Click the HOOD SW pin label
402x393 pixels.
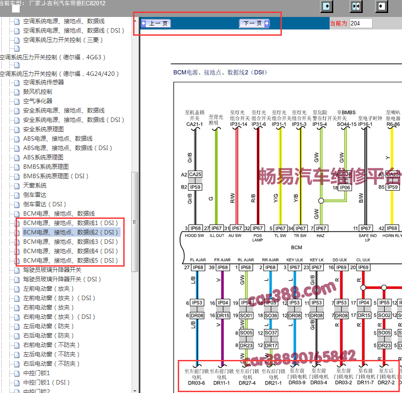coord(194,236)
